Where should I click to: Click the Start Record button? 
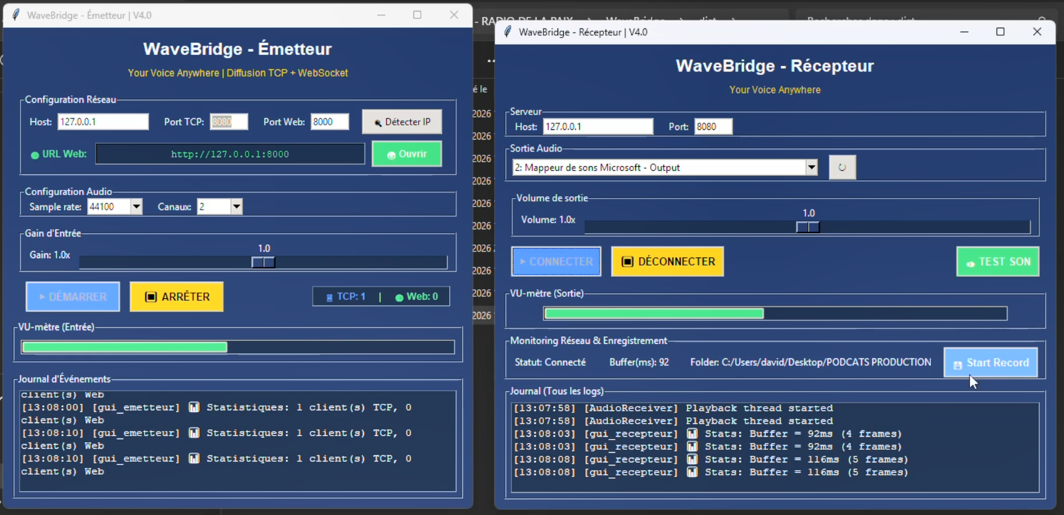tap(991, 363)
